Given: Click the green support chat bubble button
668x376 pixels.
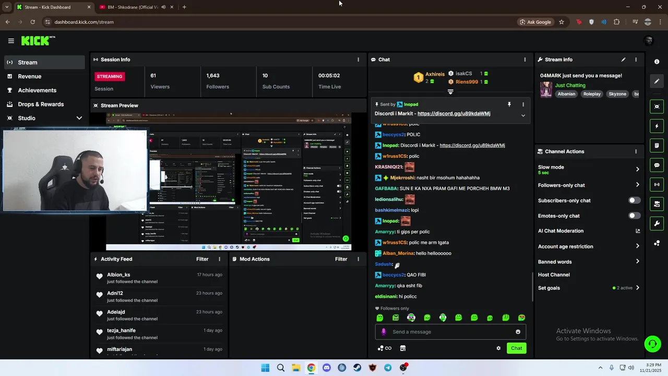Looking at the screenshot, I should (652, 344).
